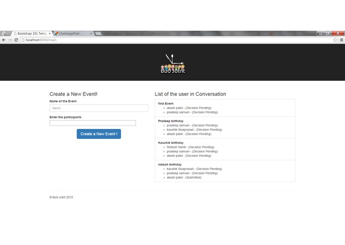
Task: Select the 'rokesh birthday' event title
Action: (x=170, y=165)
